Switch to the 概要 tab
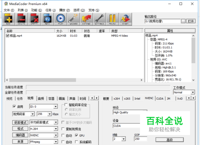Image resolution: width=200 pixels, height=145 pixels. pyautogui.click(x=106, y=99)
